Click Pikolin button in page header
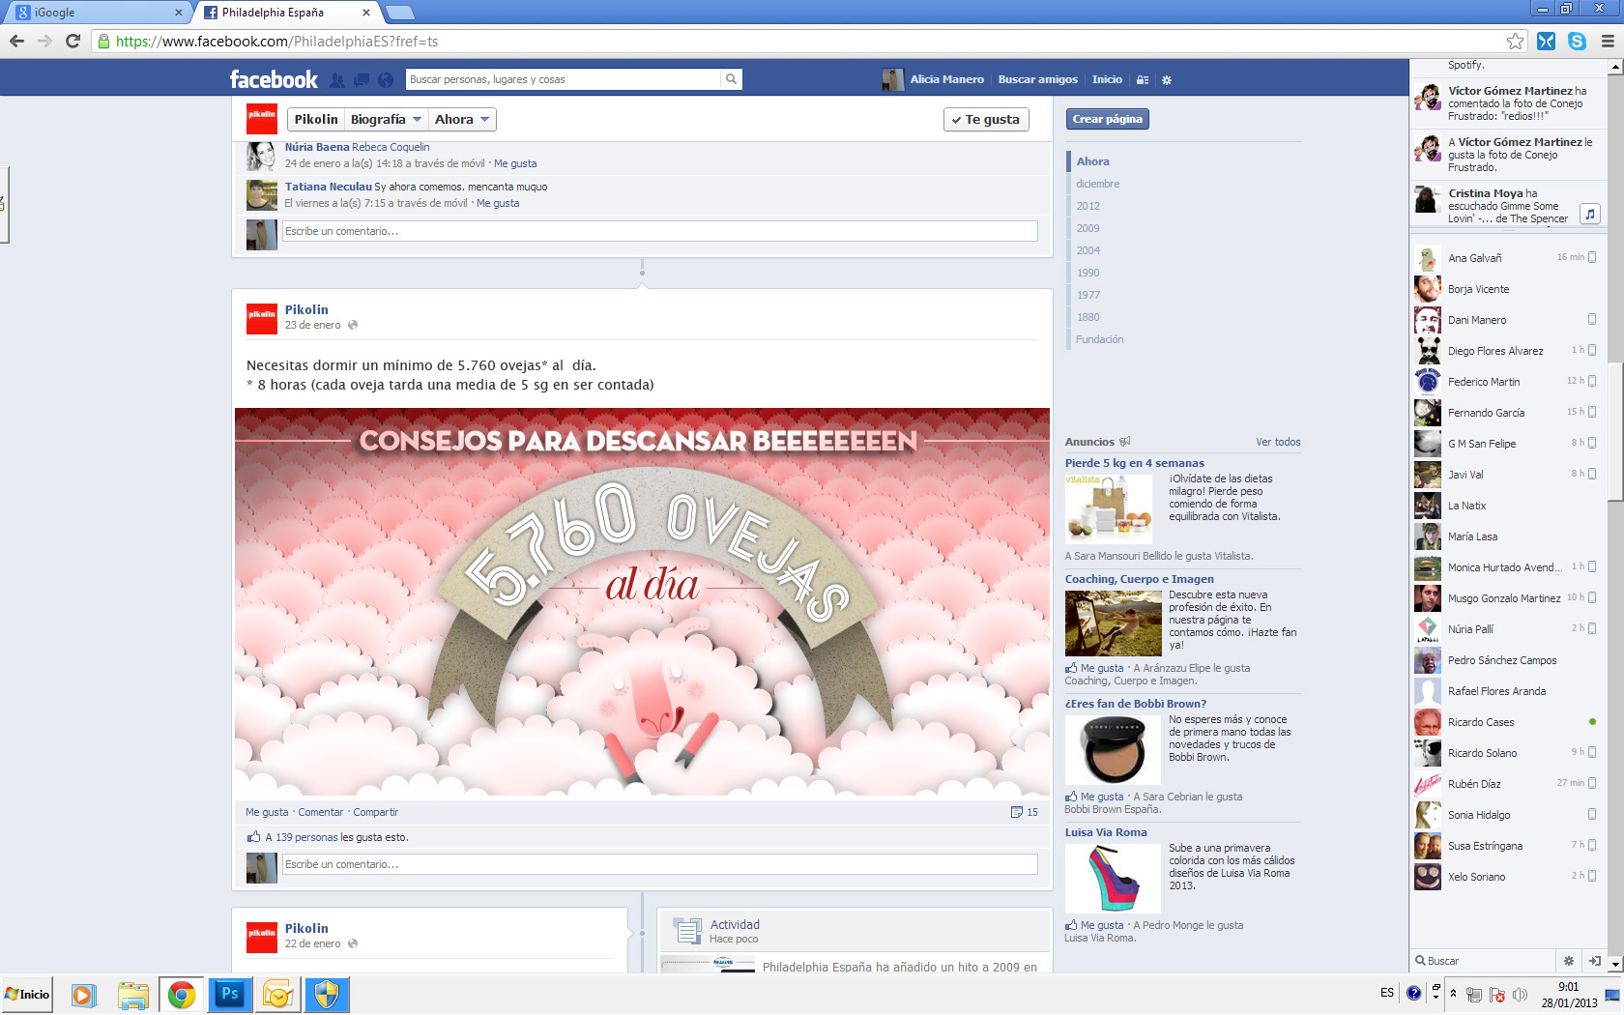This screenshot has width=1624, height=1015. point(316,119)
